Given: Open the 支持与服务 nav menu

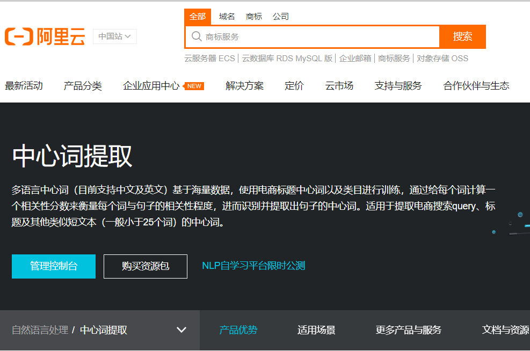Looking at the screenshot, I should pos(398,86).
